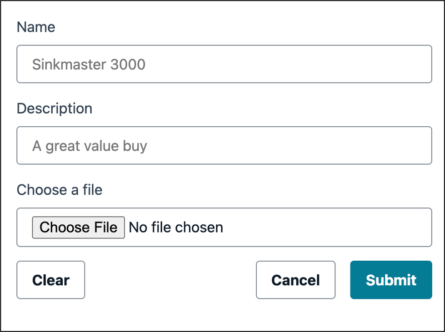This screenshot has height=332, width=445.
Task: Click inside the Name input field
Action: 225,64
